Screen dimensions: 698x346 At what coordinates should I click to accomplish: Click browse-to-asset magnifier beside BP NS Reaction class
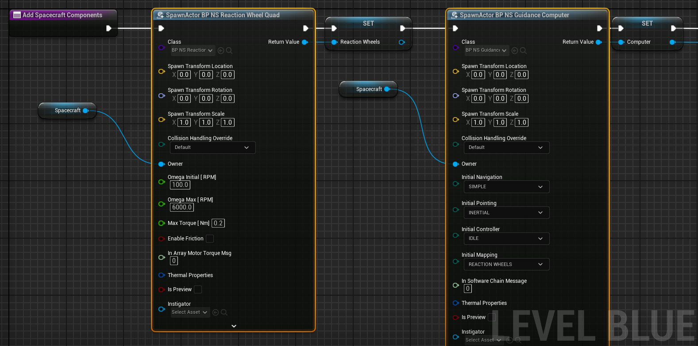229,51
